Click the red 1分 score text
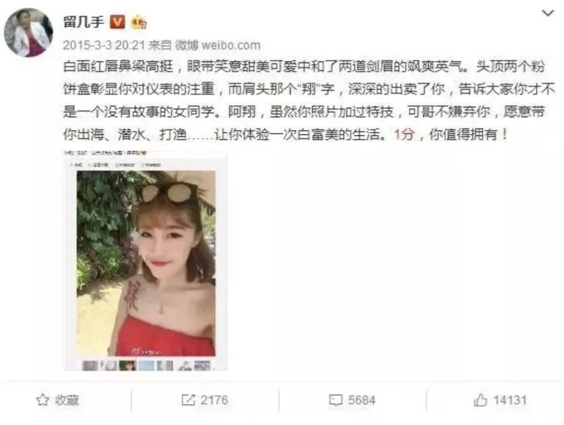This screenshot has height=425, width=564. [x=404, y=135]
